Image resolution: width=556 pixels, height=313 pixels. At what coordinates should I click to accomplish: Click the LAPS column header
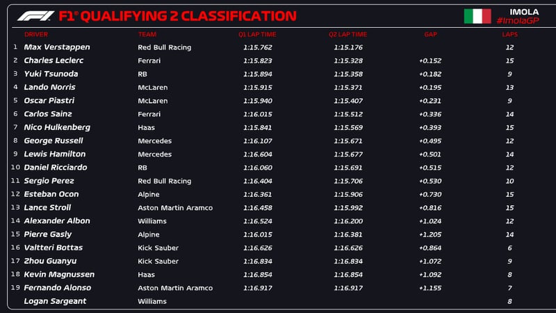(510, 34)
